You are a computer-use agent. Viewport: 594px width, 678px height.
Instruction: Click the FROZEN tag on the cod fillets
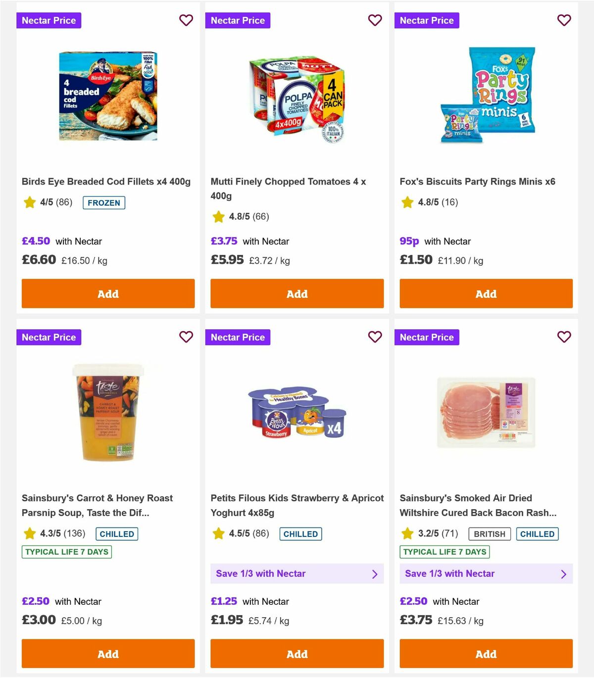(104, 203)
